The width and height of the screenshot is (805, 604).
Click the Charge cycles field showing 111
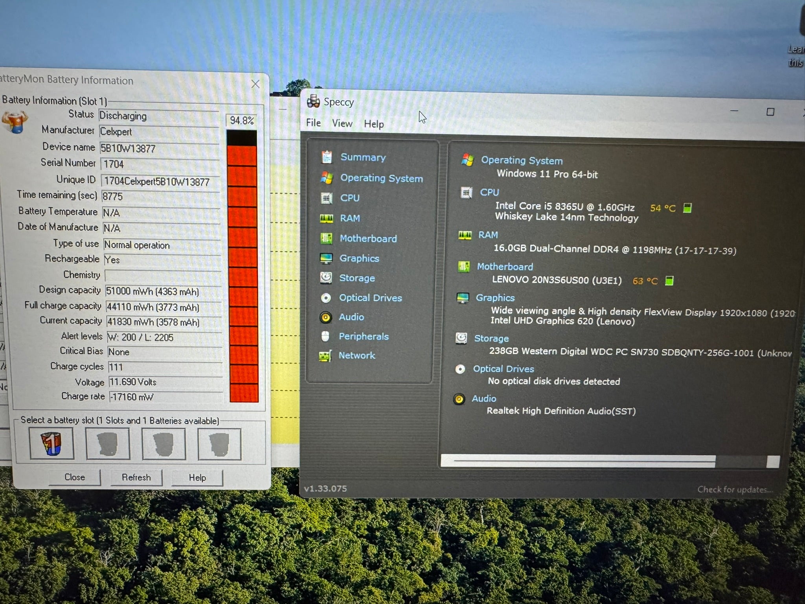[165, 367]
